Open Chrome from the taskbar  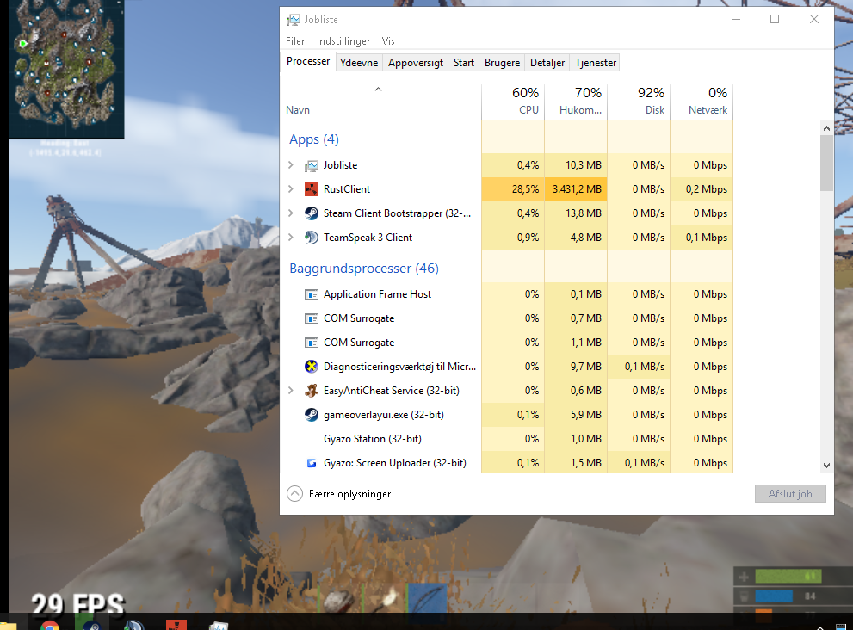(x=50, y=625)
